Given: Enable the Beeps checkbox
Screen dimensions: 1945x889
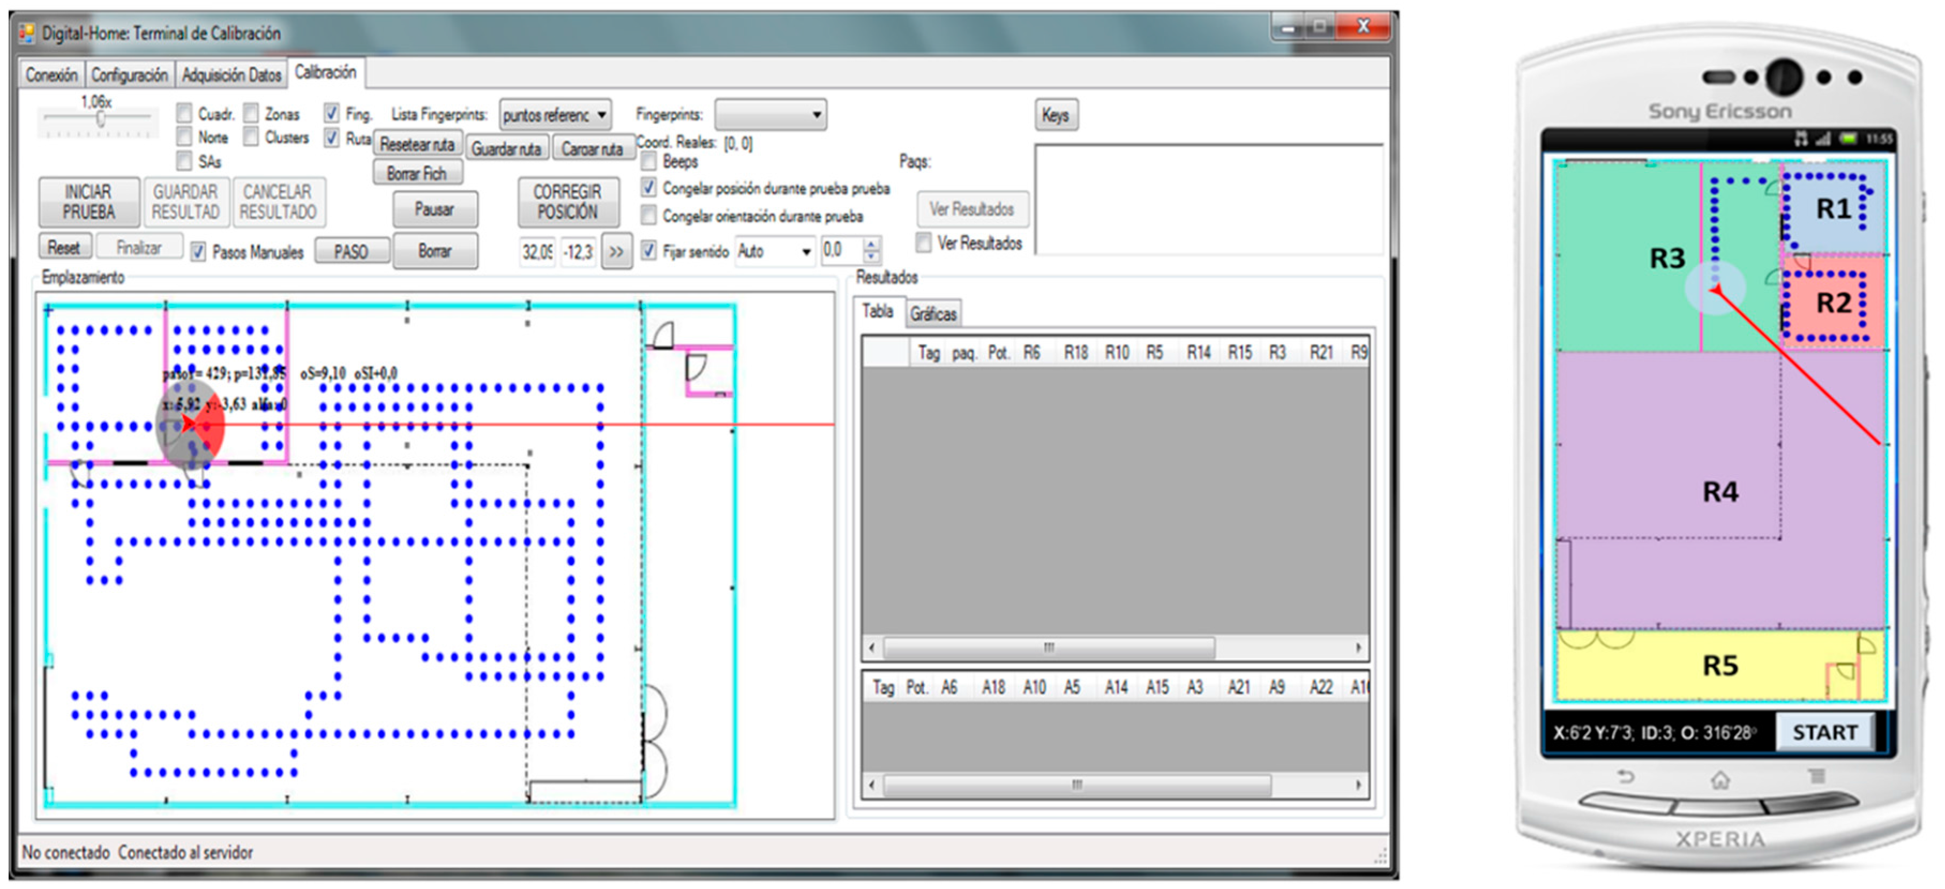Looking at the screenshot, I should pyautogui.click(x=648, y=162).
